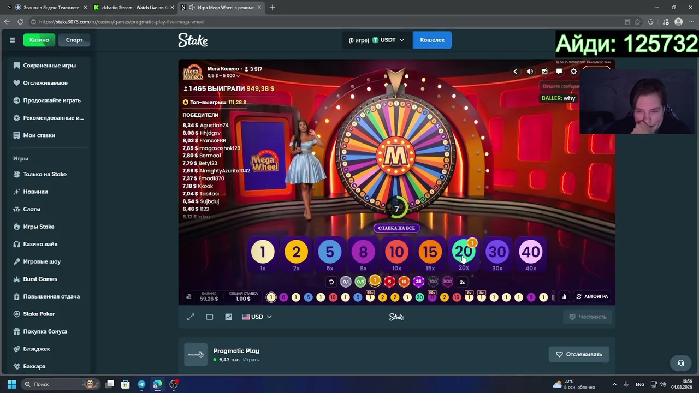Select the 1 orange chip
Viewport: 699px width, 393px height.
(x=375, y=281)
